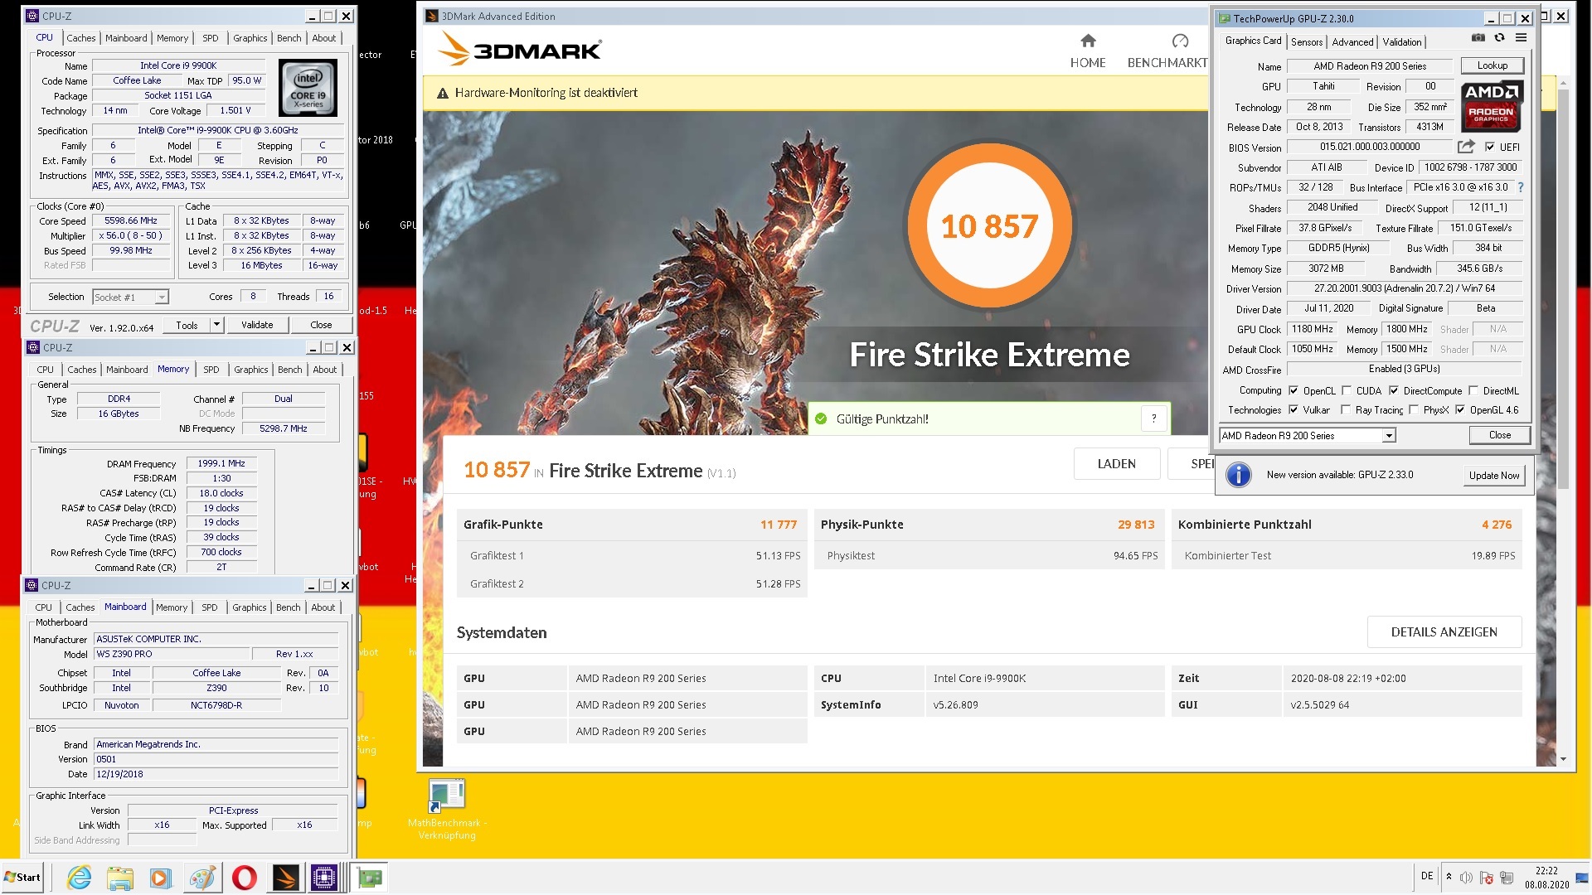Show hidden system tray icons arrow
1592x895 pixels.
pos(1448,877)
